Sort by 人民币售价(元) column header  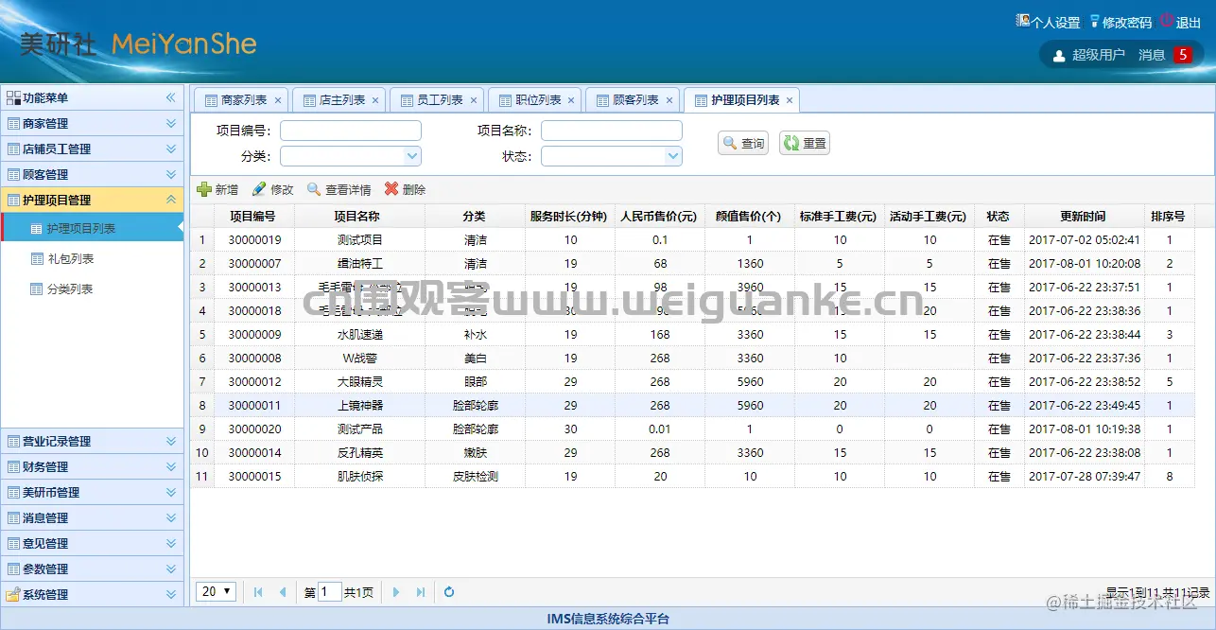coord(659,217)
